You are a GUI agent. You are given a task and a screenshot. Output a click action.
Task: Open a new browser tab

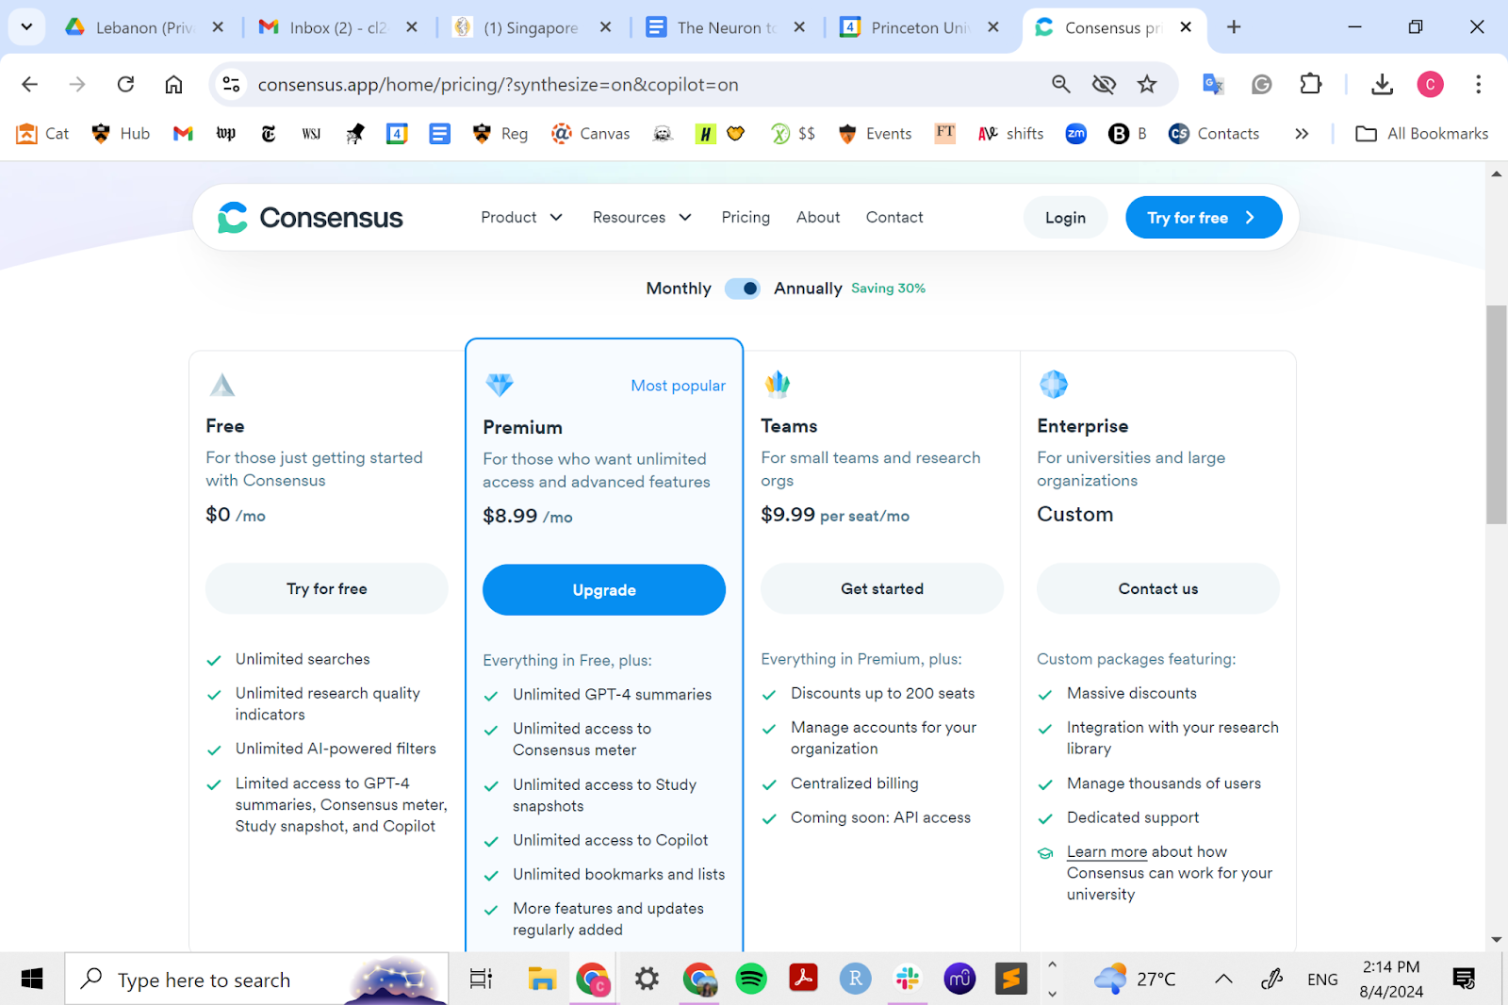coord(1234,27)
